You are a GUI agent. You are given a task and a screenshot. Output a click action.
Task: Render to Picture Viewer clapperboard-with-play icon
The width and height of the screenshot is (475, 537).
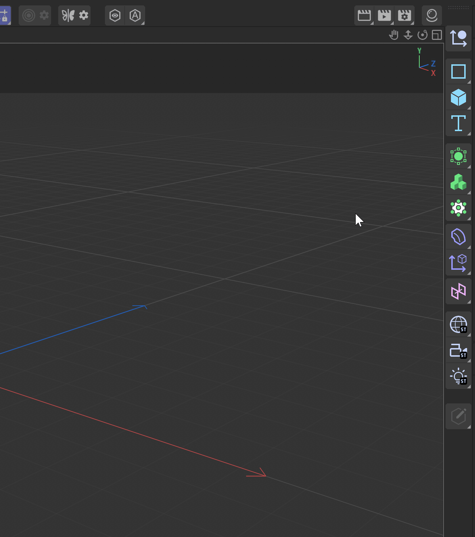[384, 15]
